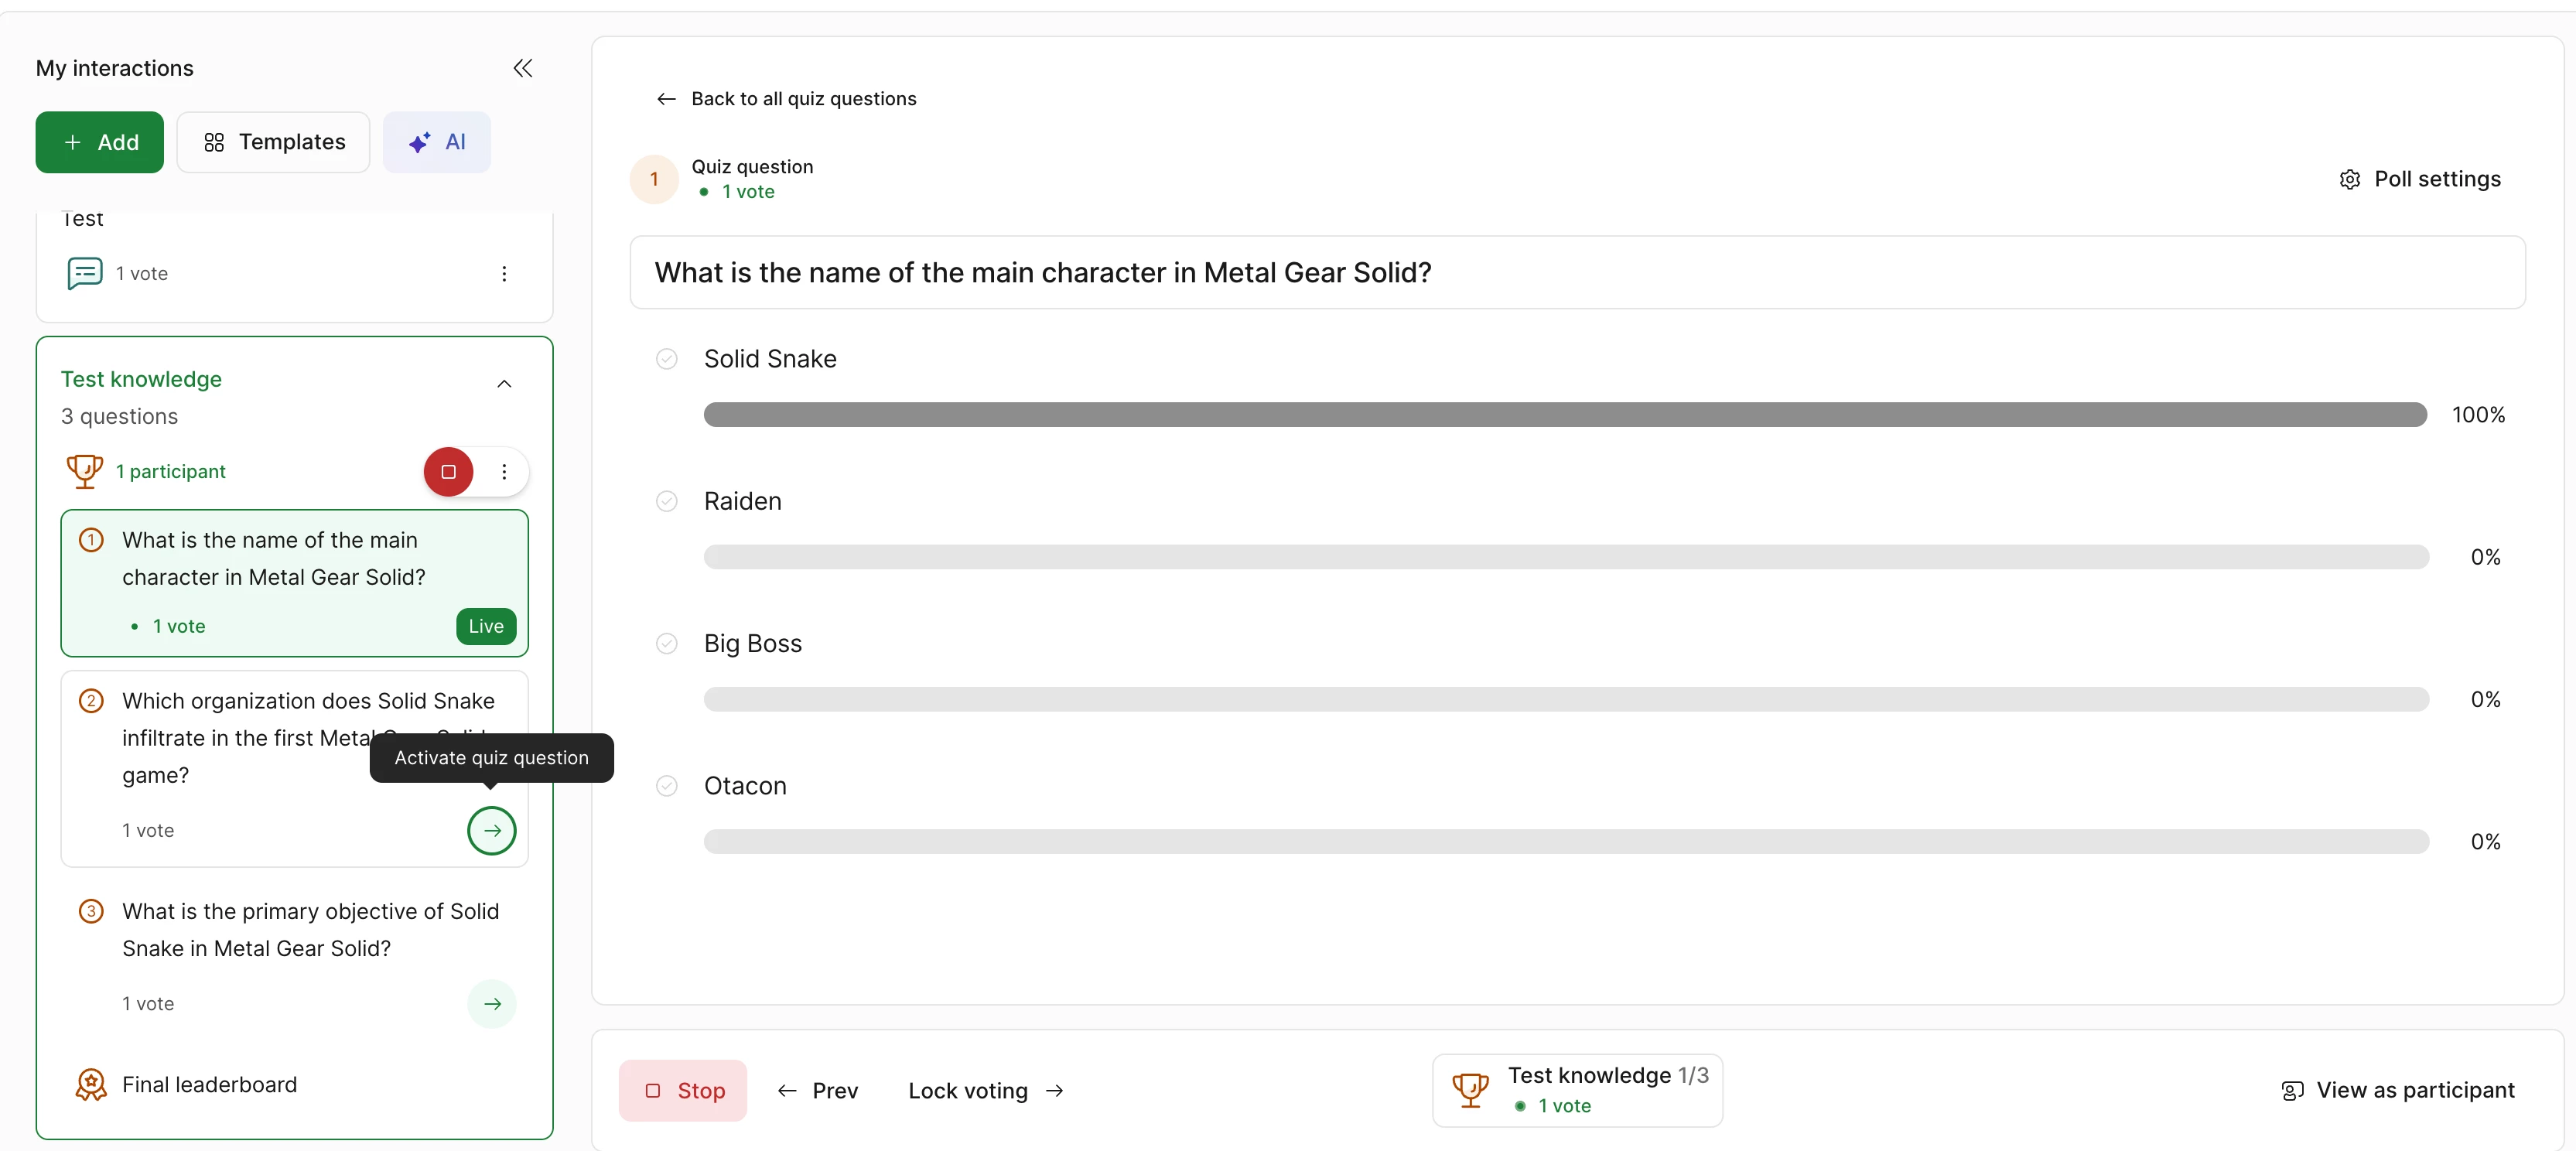2576x1151 pixels.
Task: Click the Poll settings gear icon
Action: 2349,179
